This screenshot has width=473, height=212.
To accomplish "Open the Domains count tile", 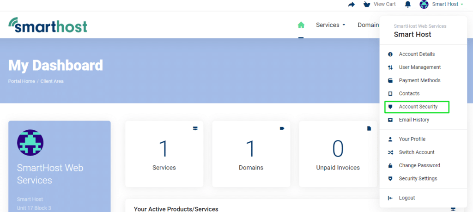I will click(x=251, y=154).
